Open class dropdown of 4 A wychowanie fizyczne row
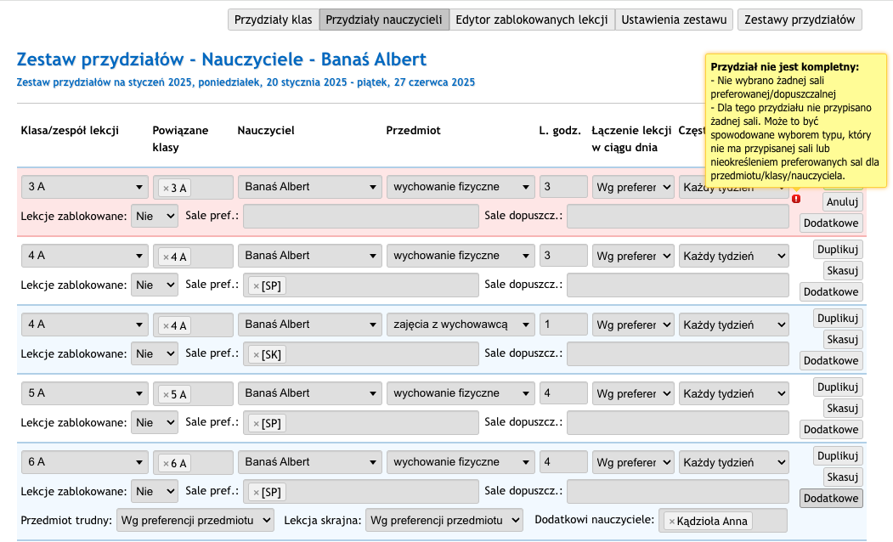Screen dimensions: 893x542 tap(85, 256)
